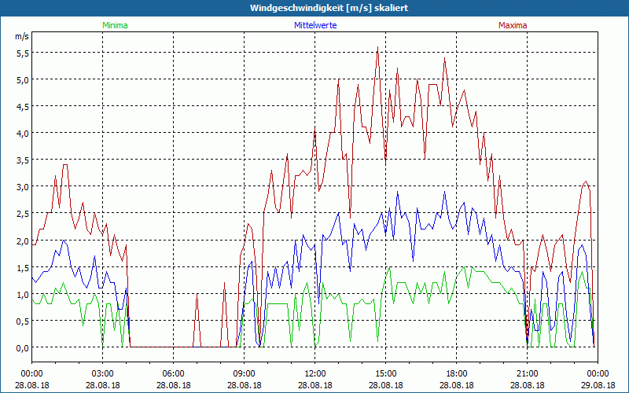Click the 09:00 time axis label
Screen dimensions: 629x393
pos(244,374)
